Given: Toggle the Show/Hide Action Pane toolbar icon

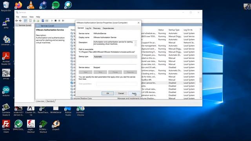Looking at the screenshot, I should [x=47, y=21].
